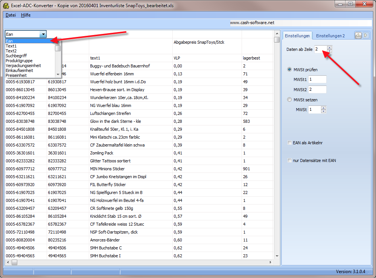Image resolution: width=376 pixels, height=278 pixels.
Task: Open the Hilfe menu
Action: [x=26, y=15]
